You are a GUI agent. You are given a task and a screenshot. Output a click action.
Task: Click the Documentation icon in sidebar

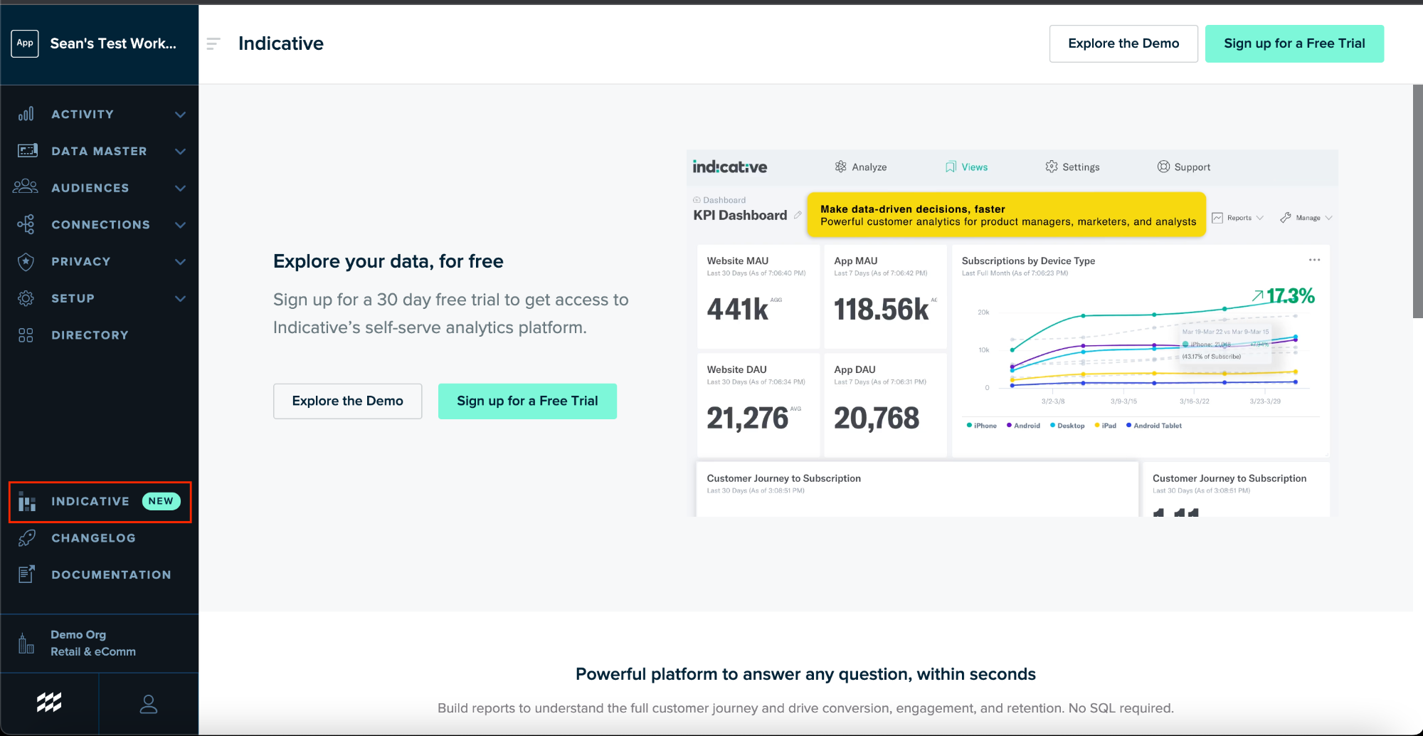tap(26, 574)
